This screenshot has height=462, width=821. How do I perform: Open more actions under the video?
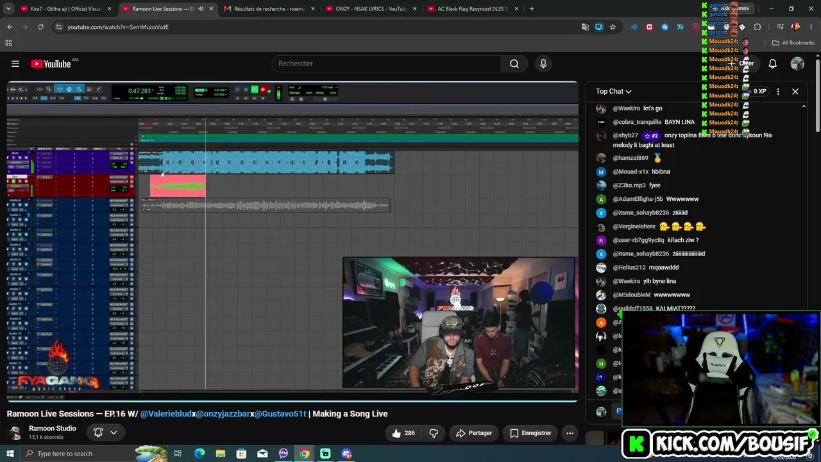570,433
